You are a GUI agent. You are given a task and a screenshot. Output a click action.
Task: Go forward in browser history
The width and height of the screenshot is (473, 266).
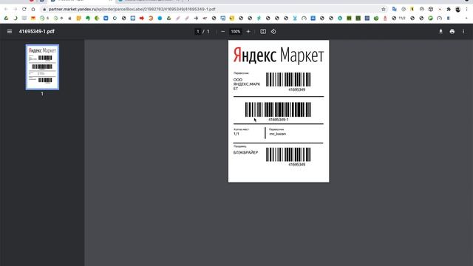(x=15, y=10)
